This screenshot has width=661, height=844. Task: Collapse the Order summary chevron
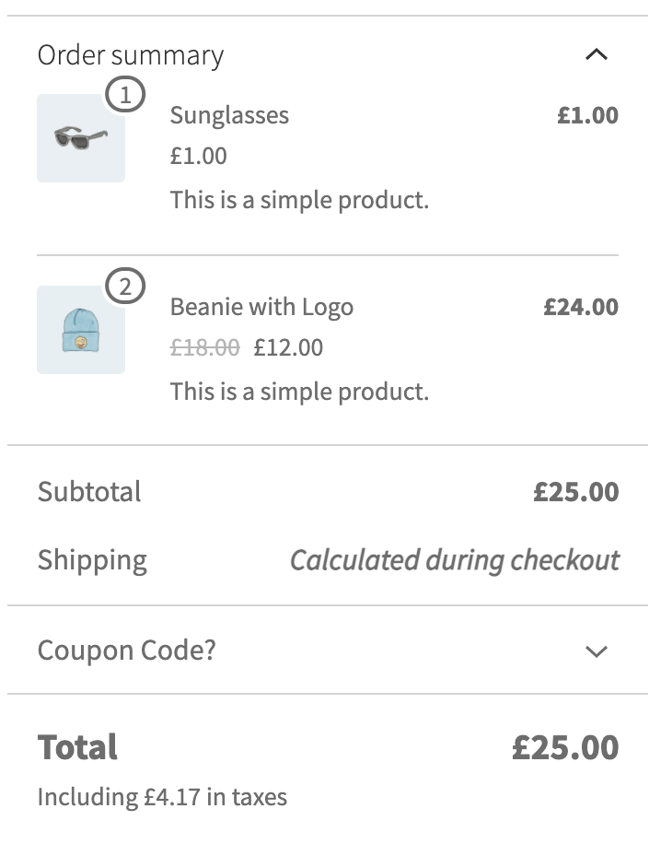pos(597,55)
